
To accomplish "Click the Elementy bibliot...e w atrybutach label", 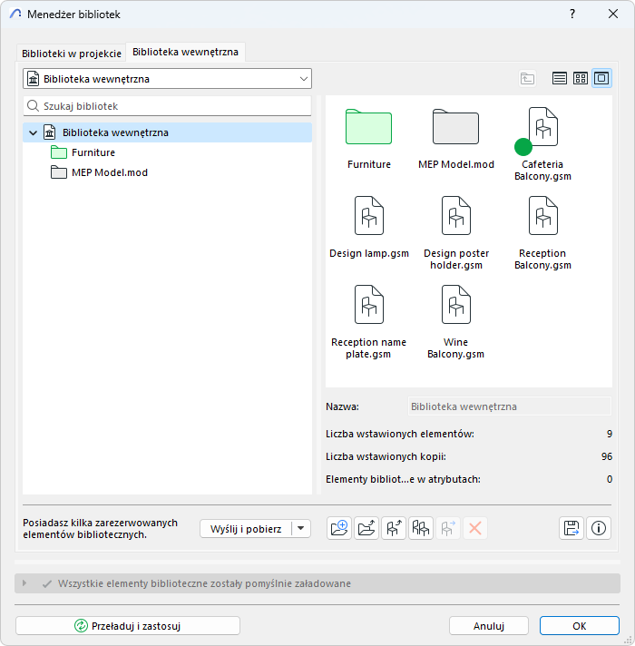I will (403, 479).
